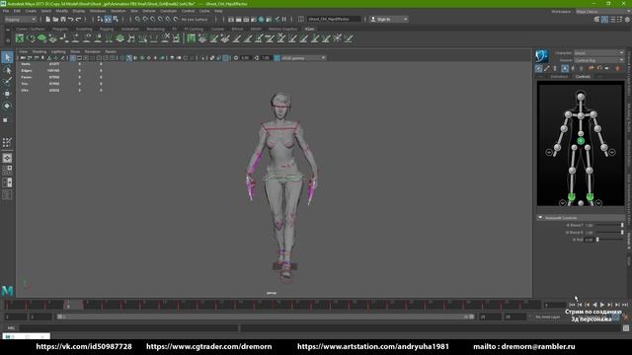
Task: Click the Move tool in left toolbox
Action: (x=7, y=94)
